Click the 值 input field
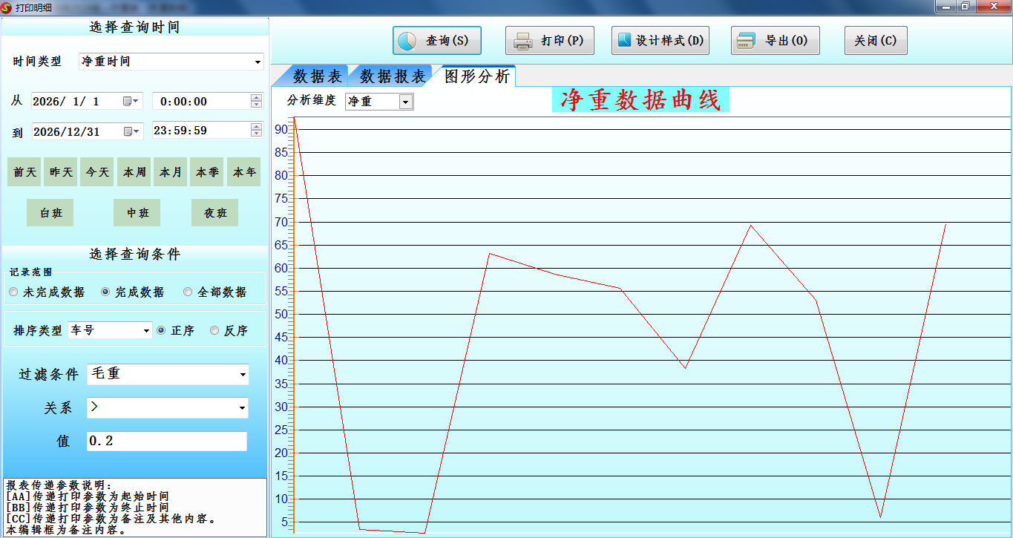This screenshot has width=1013, height=538. tap(166, 442)
